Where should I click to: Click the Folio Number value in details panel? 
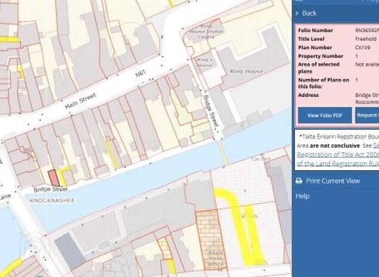(367, 30)
